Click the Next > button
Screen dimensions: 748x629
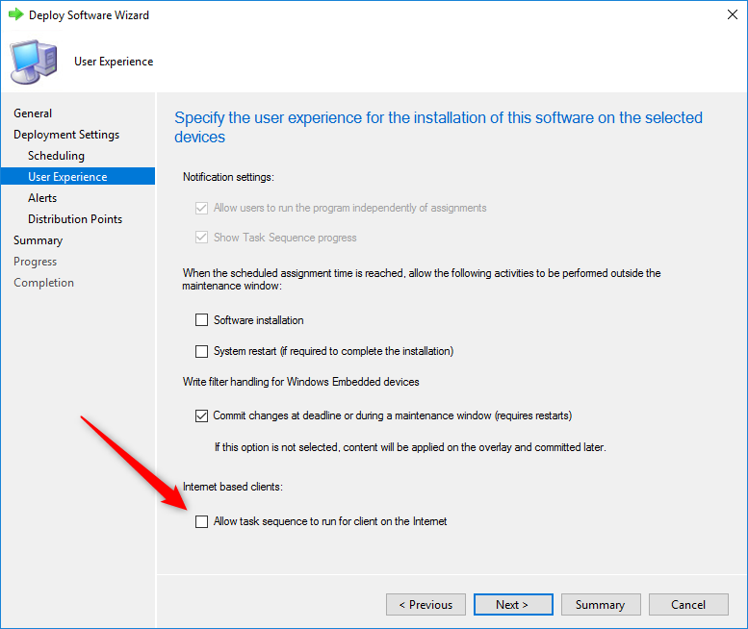click(x=513, y=605)
